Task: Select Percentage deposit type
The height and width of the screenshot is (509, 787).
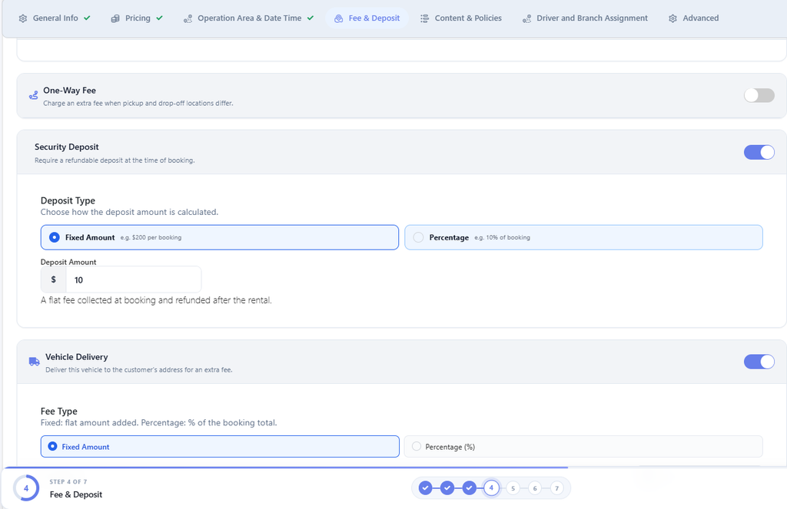Action: [583, 237]
